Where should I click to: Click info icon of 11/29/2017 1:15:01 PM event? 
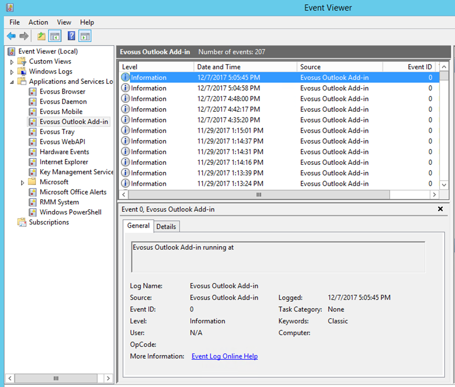coord(125,130)
